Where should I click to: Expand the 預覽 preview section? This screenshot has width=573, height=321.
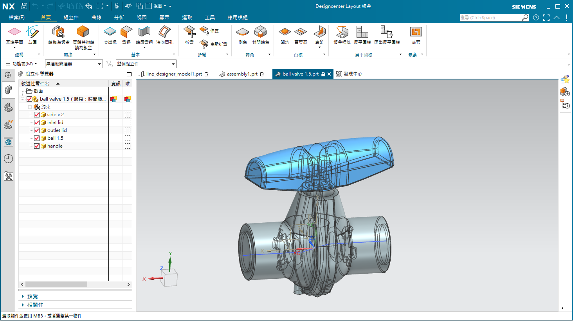point(23,296)
